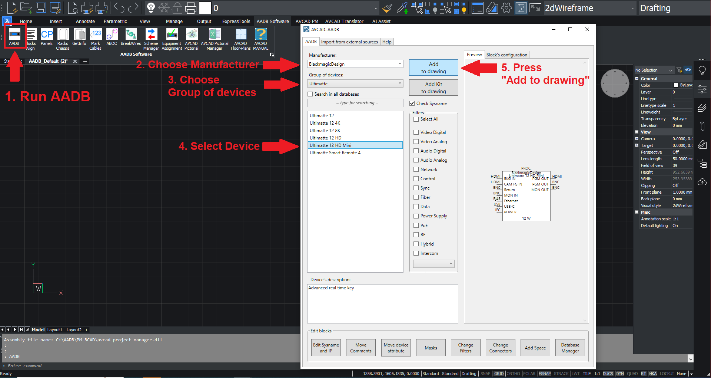Screen dimensions: 711x378
Task: Click the ByLayer color swatch
Action: point(676,85)
